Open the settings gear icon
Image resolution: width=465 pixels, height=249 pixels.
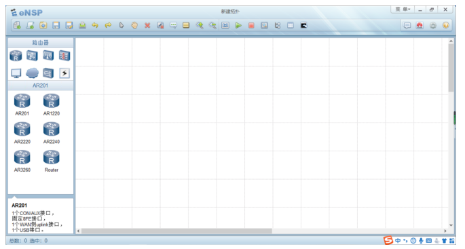point(433,26)
